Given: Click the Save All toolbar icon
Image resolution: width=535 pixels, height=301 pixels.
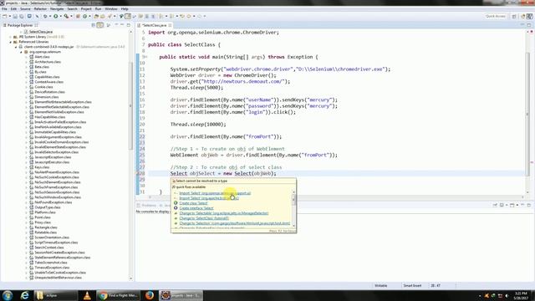Looking at the screenshot, I should coord(22,16).
